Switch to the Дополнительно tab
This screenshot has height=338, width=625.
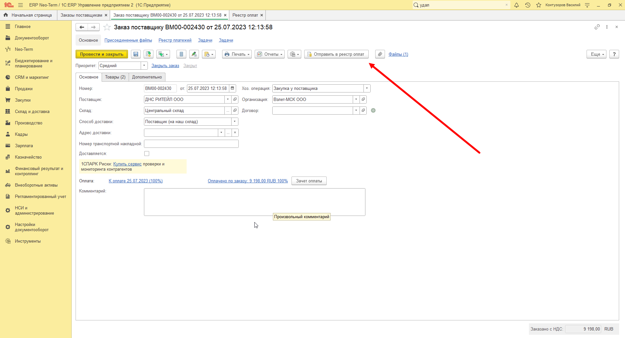pyautogui.click(x=147, y=77)
